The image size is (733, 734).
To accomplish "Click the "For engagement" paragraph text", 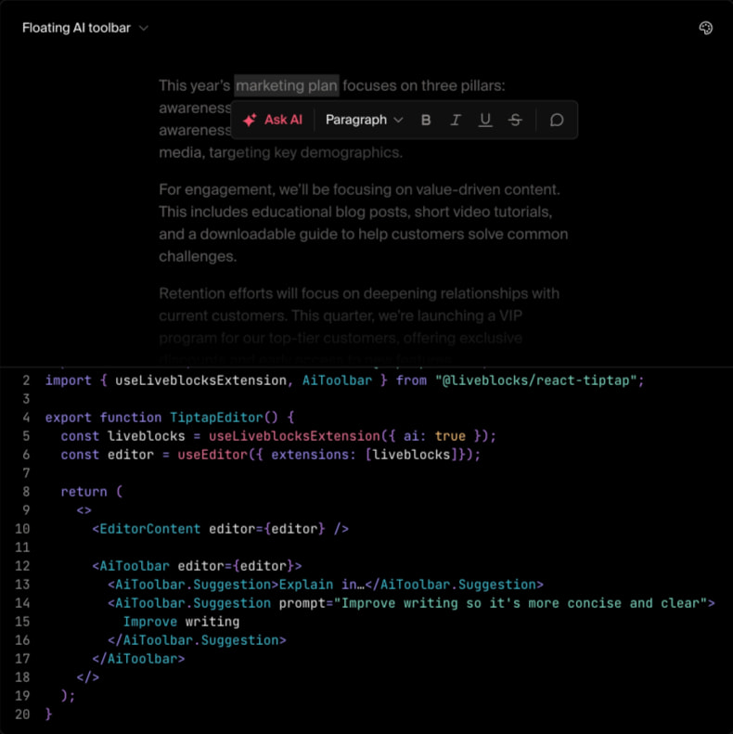I will pyautogui.click(x=363, y=223).
